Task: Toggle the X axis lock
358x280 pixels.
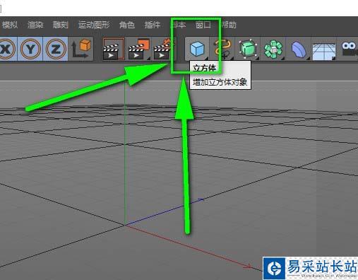Action: (x=7, y=49)
